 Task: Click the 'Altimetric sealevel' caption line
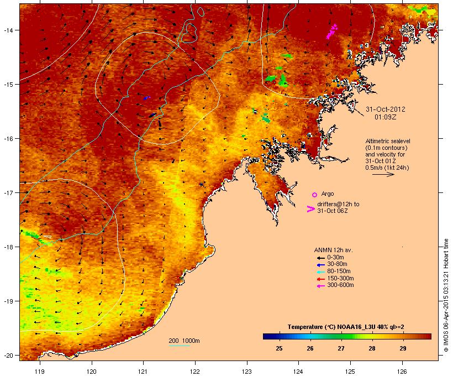(388, 141)
